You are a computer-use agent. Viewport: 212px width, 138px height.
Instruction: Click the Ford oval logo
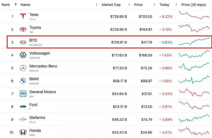[23, 107]
